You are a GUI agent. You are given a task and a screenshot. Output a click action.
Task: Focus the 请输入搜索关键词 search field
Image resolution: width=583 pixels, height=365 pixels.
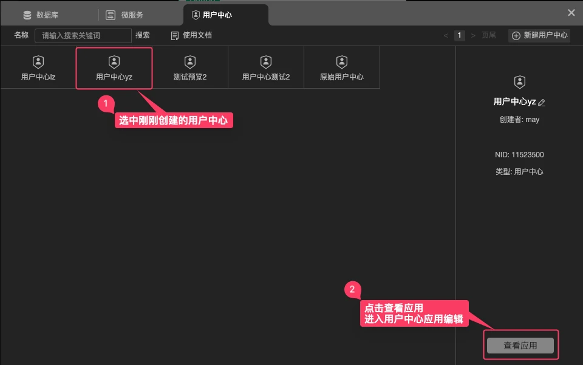83,36
